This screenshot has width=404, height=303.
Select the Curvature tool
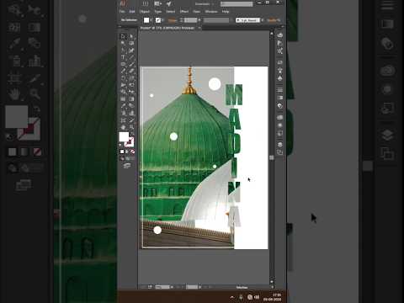(x=131, y=50)
